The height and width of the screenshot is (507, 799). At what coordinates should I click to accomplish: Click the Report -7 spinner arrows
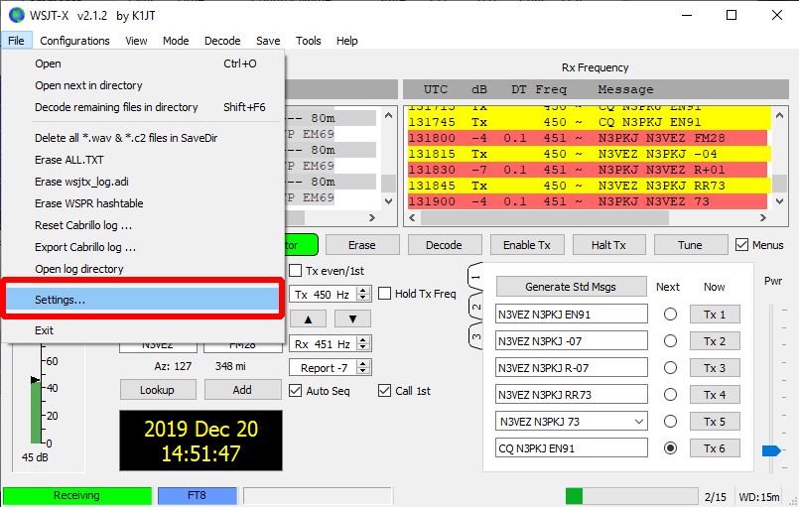point(363,367)
